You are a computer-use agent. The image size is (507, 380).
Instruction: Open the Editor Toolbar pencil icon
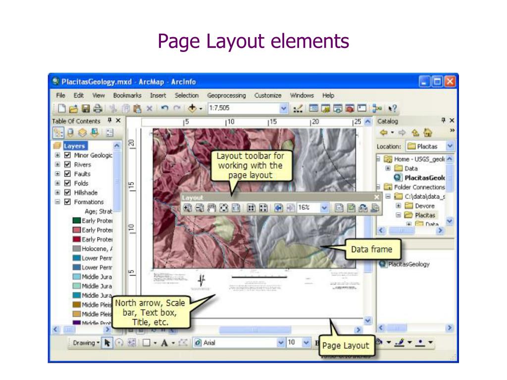pos(298,108)
